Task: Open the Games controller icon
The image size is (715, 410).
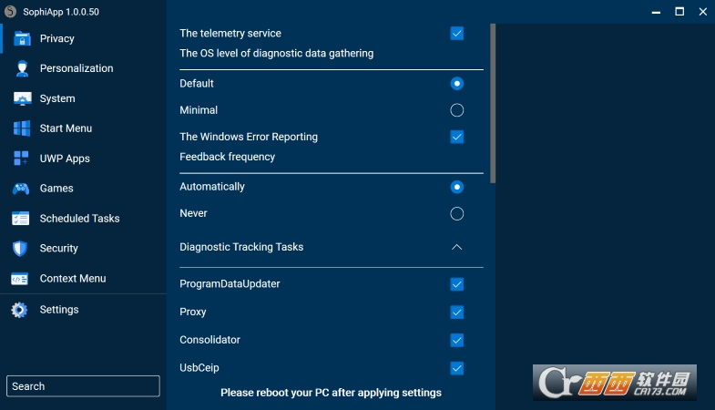Action: (x=21, y=189)
